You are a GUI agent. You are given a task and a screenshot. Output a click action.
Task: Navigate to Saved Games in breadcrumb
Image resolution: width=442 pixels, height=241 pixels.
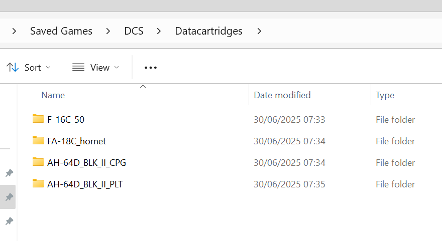pos(61,31)
